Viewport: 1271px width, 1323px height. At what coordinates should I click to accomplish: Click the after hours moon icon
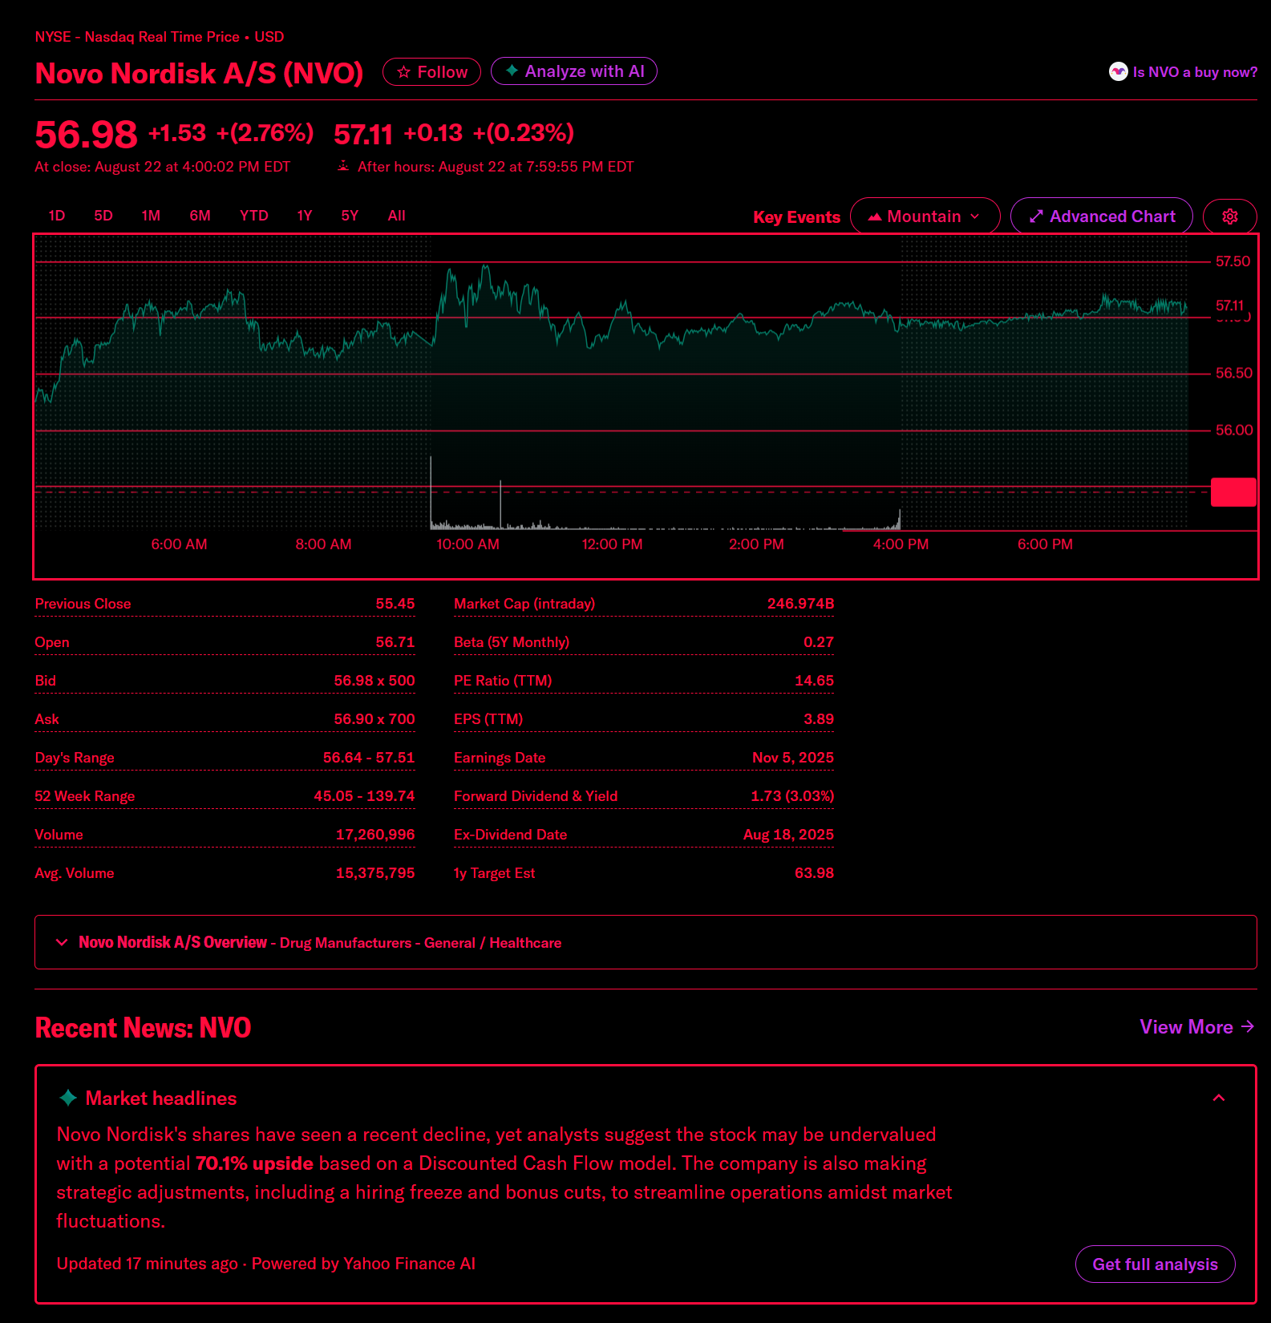pos(343,166)
